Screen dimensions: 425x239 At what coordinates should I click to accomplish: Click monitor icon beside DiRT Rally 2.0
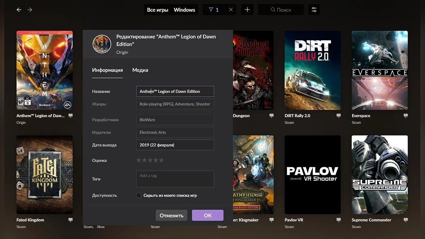click(x=339, y=116)
